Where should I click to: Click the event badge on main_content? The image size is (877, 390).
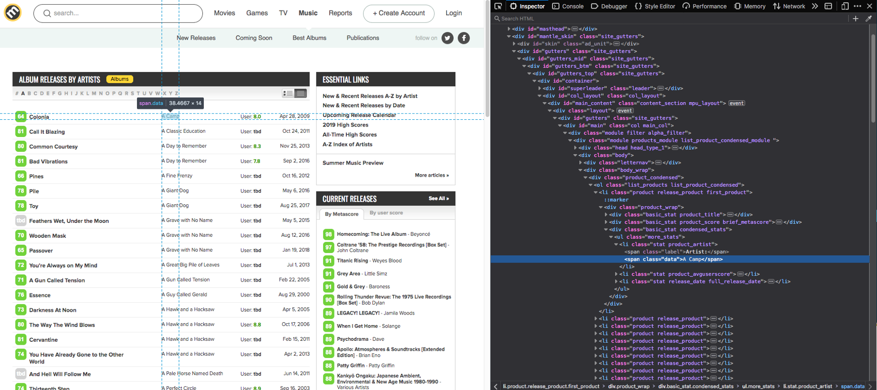(737, 103)
